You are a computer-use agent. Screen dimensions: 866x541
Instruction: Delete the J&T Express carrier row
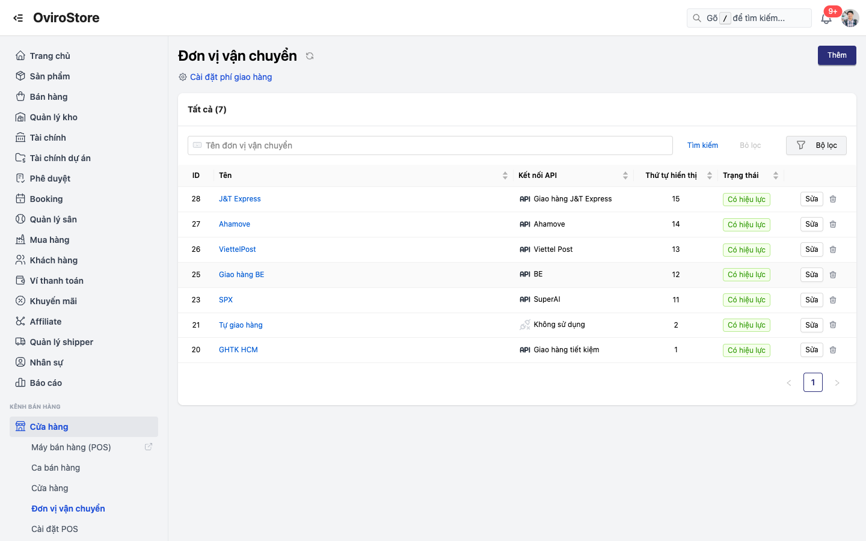click(x=833, y=199)
